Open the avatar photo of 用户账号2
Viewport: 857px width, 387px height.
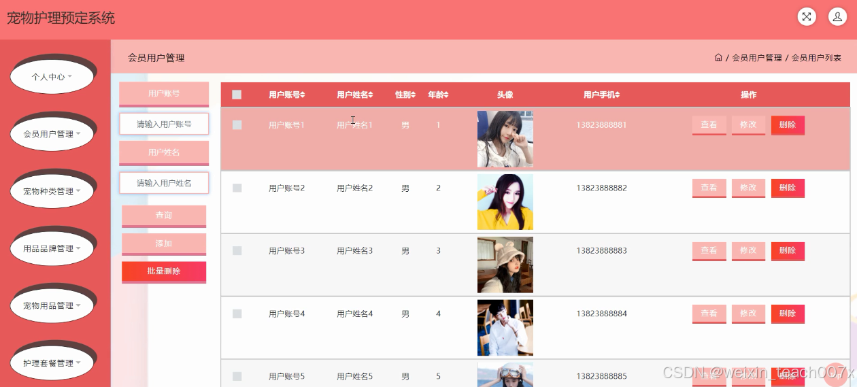point(505,202)
